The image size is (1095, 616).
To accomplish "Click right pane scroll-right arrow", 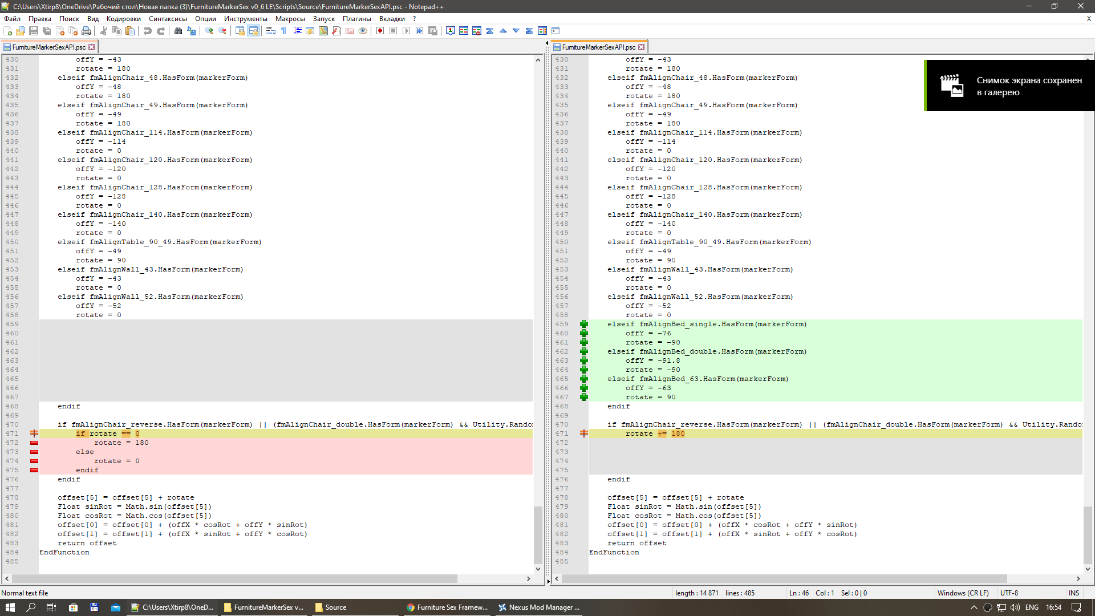I will 1078,579.
